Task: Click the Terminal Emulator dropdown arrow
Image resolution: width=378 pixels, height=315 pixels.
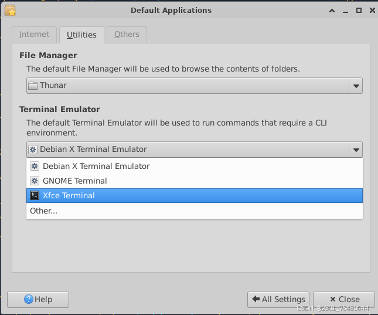Action: [356, 150]
